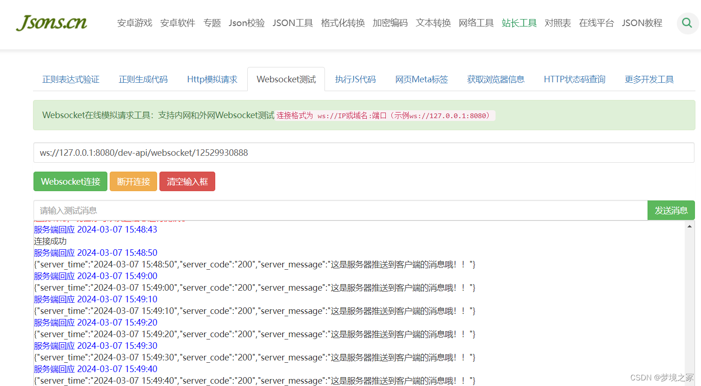
Task: Click the 服务端回应 15:48:43 log line
Action: coord(96,229)
